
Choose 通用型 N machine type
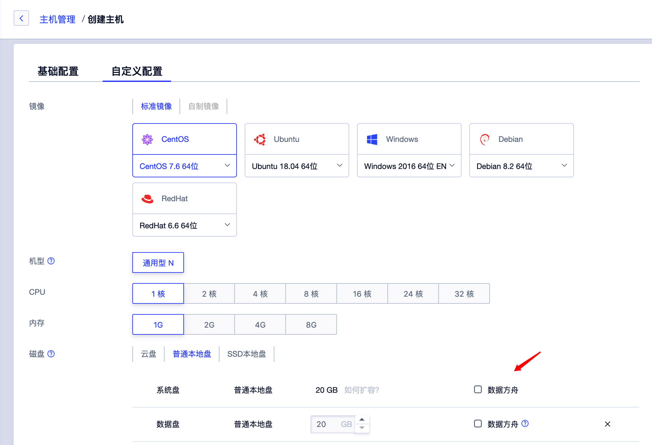pos(158,262)
